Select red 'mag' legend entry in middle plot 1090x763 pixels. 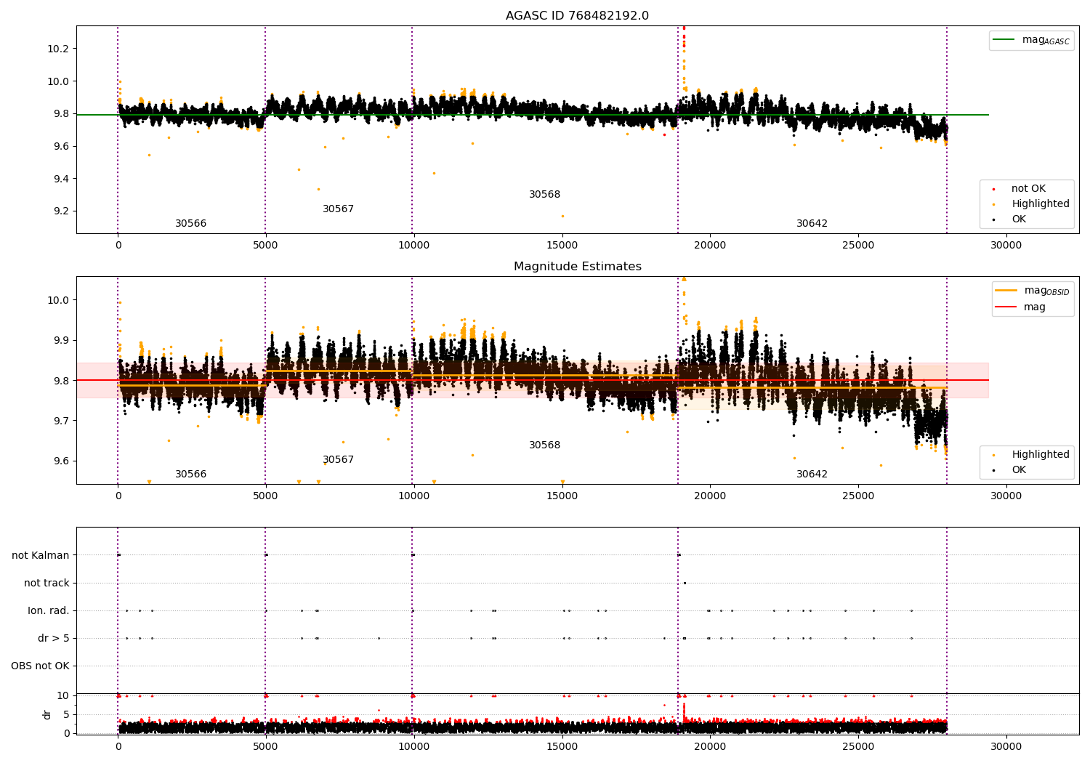pos(1021,307)
